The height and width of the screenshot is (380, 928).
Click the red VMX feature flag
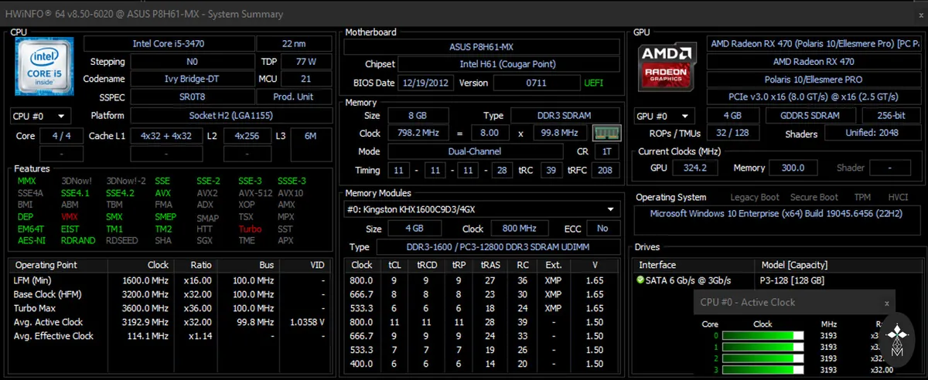coord(69,218)
